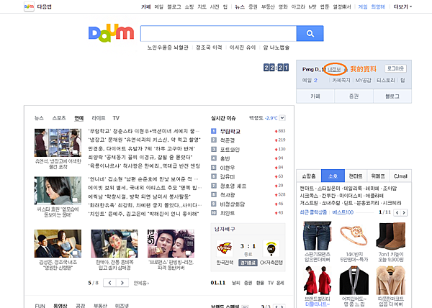Click trending keyword 비정상회담

pos(233,204)
